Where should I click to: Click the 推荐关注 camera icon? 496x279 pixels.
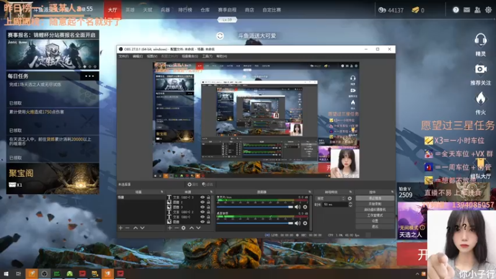tap(480, 69)
